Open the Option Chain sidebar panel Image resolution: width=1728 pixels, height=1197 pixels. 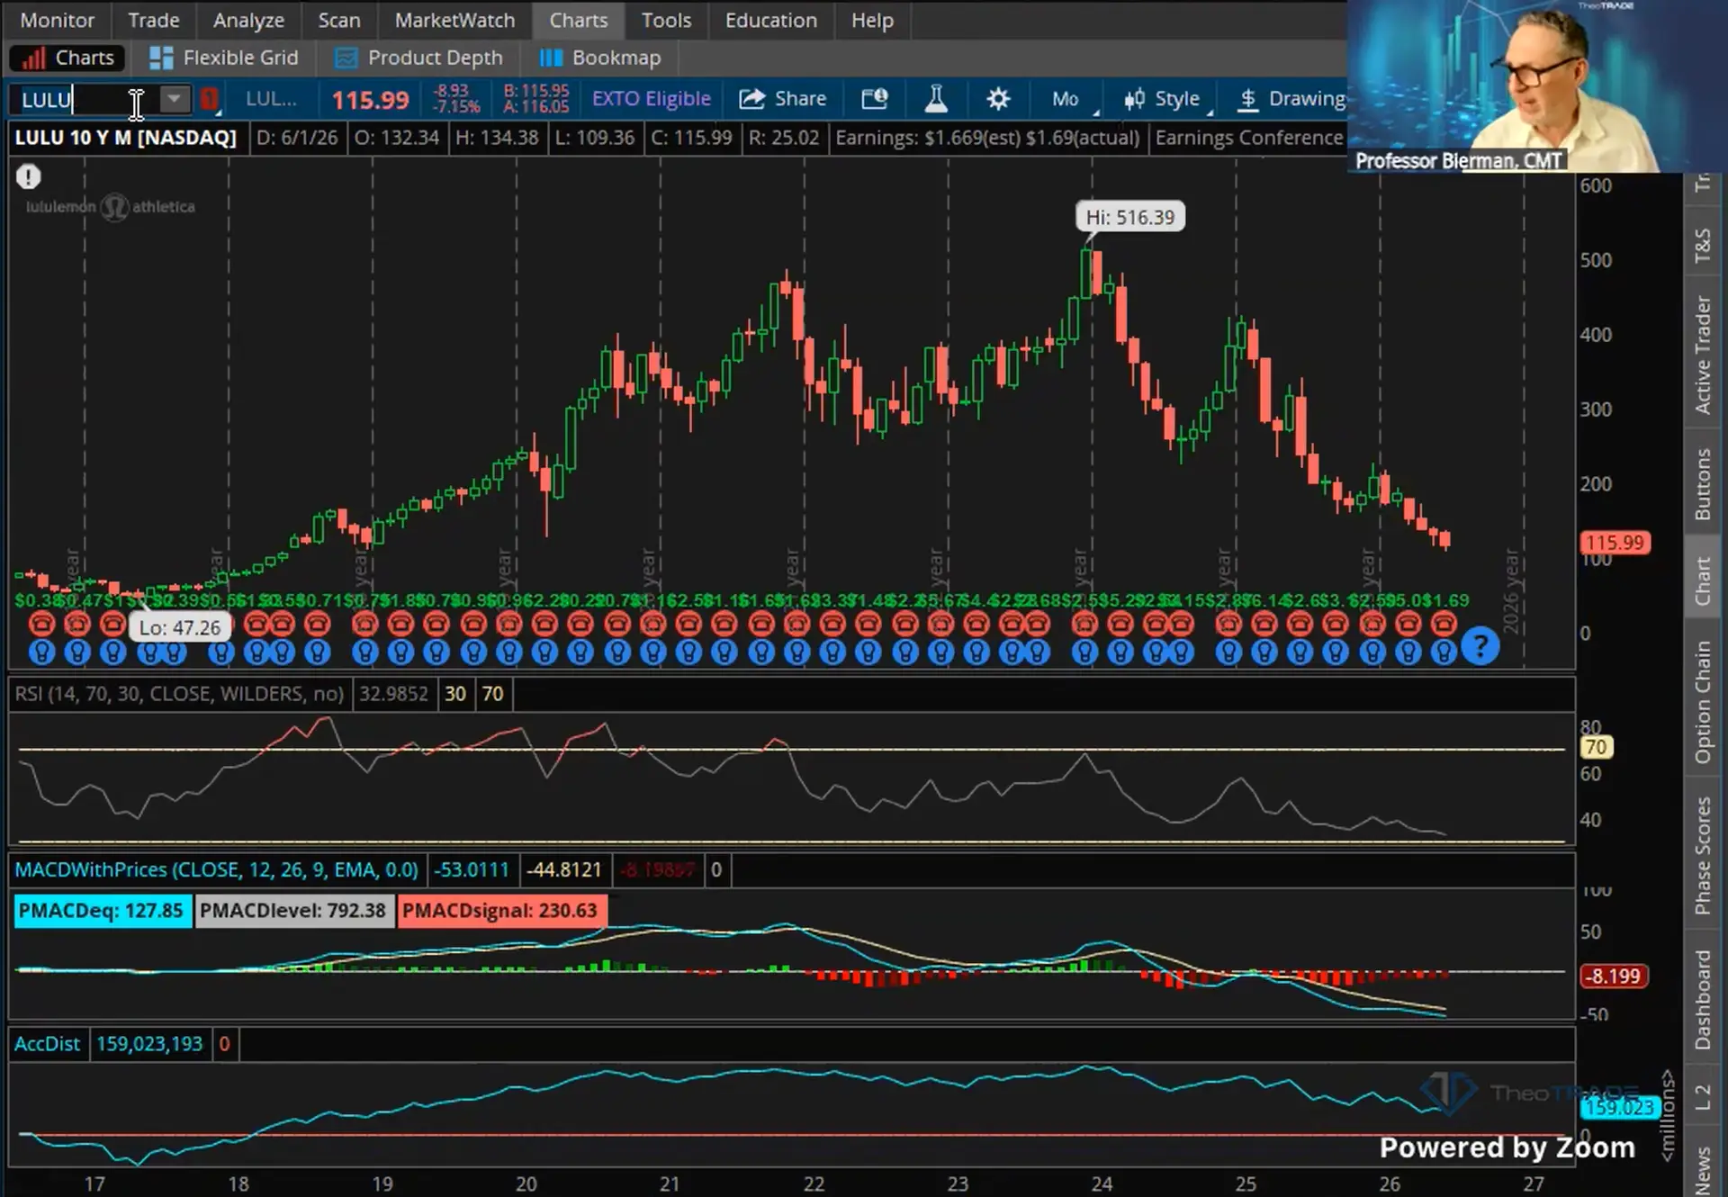click(x=1703, y=702)
